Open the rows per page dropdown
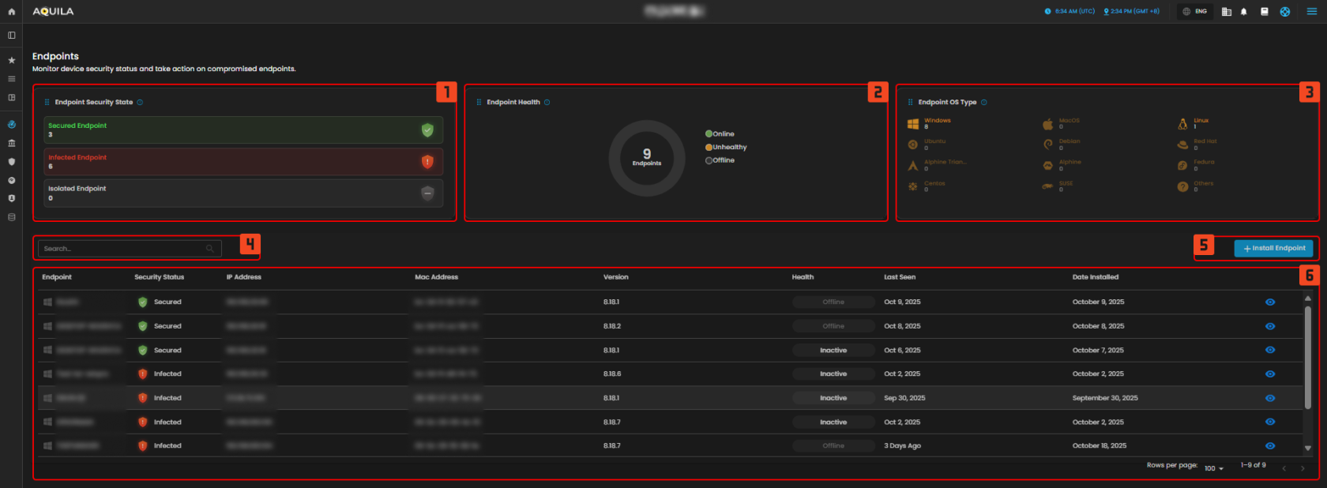 pyautogui.click(x=1213, y=468)
